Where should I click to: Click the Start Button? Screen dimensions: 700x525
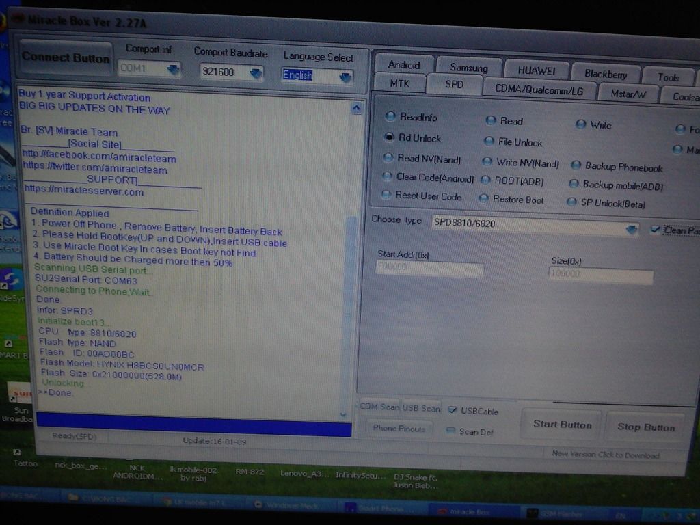click(x=562, y=425)
